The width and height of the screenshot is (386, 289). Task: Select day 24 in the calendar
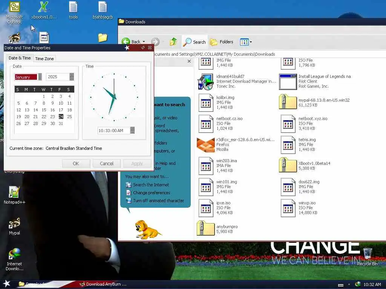tap(61, 117)
